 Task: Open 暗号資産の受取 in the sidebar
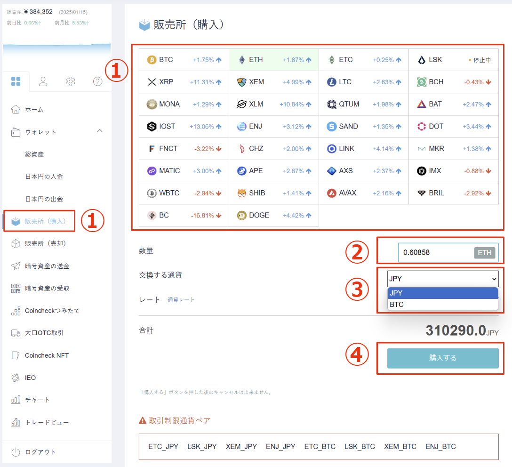[47, 289]
